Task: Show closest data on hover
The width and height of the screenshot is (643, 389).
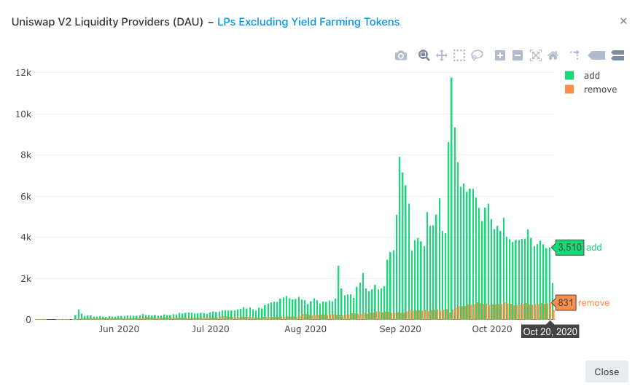Action: click(596, 55)
